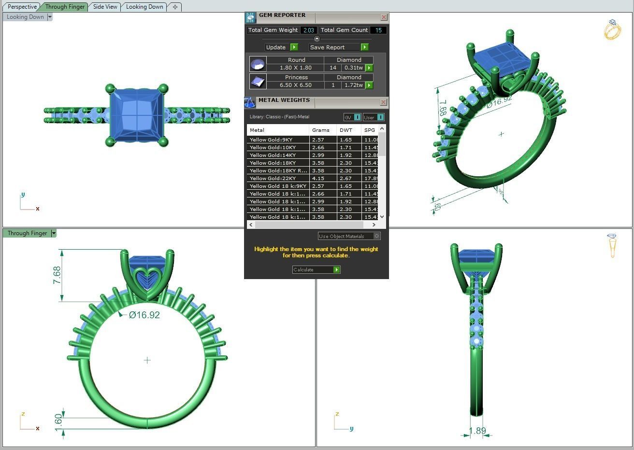Close the Metal Weights panel
Viewport: 634px width, 450px height.
pos(383,102)
